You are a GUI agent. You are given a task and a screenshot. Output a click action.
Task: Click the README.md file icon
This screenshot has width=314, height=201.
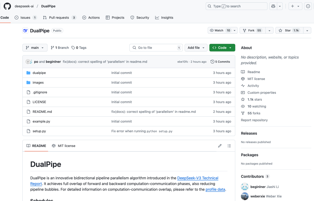click(x=28, y=112)
